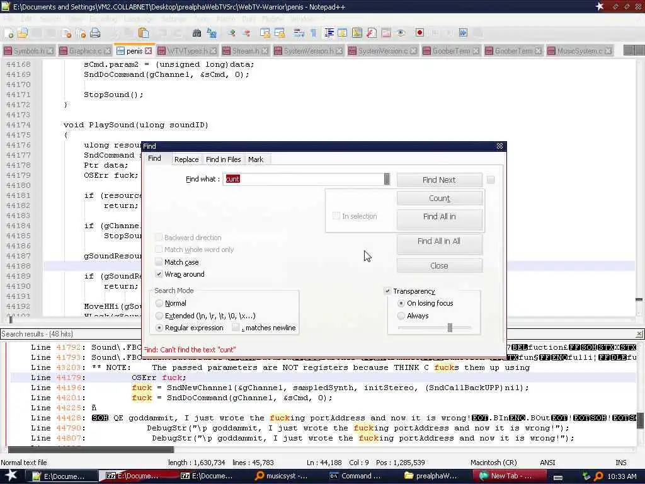The width and height of the screenshot is (645, 484).
Task: Switch to the Replace tab
Action: (186, 159)
